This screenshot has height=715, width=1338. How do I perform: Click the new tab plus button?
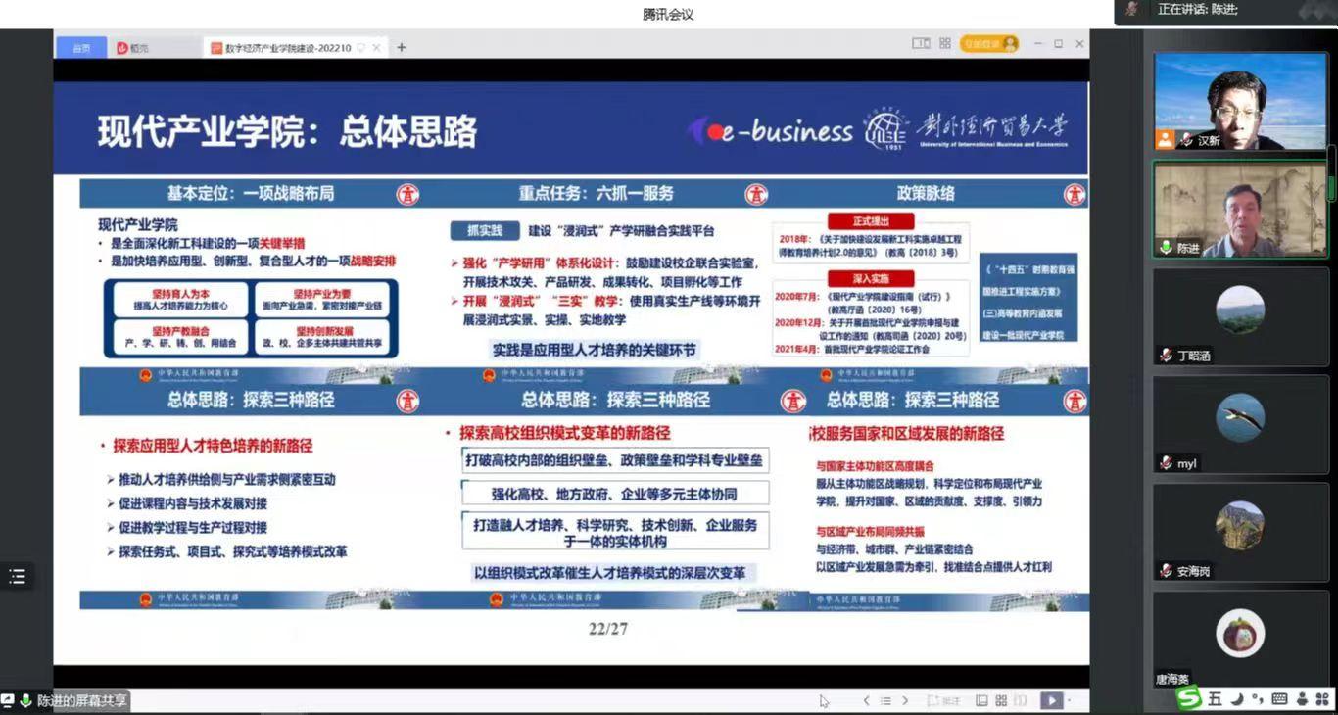402,46
